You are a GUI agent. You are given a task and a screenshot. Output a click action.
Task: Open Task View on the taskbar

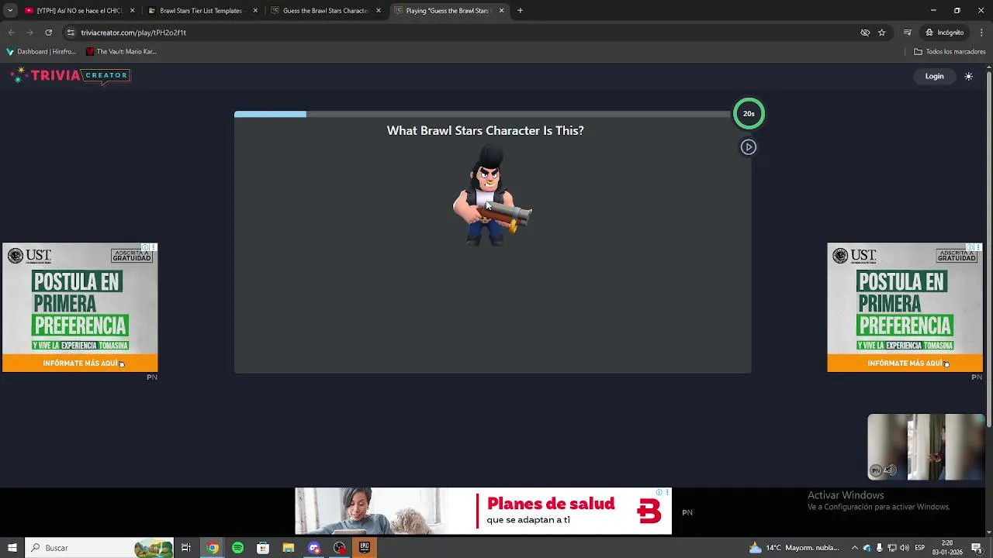click(186, 548)
